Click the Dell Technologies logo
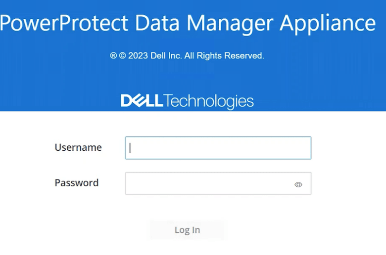 tap(187, 101)
